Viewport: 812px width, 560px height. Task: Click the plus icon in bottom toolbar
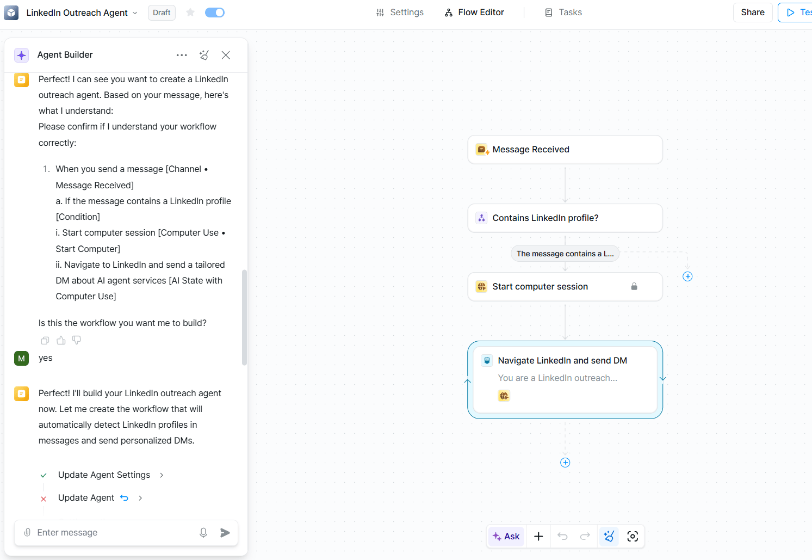click(x=538, y=536)
